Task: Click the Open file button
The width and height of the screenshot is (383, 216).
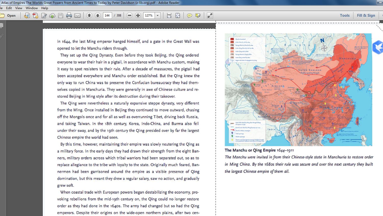Action: click(8, 16)
